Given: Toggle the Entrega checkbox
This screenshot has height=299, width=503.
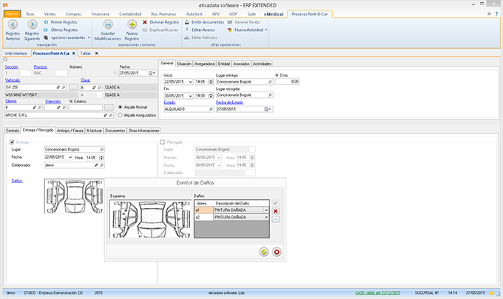Looking at the screenshot, I should 11,142.
